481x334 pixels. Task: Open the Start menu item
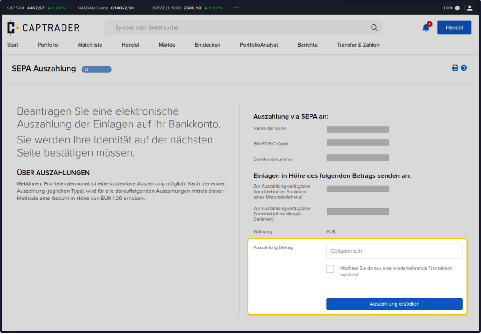coord(13,45)
